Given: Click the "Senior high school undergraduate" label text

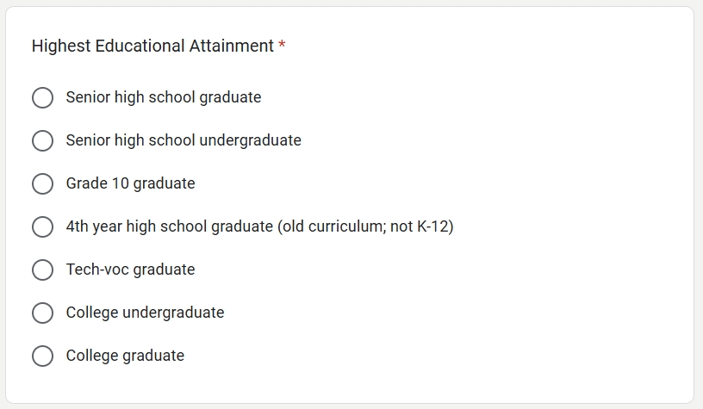Looking at the screenshot, I should click(x=184, y=140).
